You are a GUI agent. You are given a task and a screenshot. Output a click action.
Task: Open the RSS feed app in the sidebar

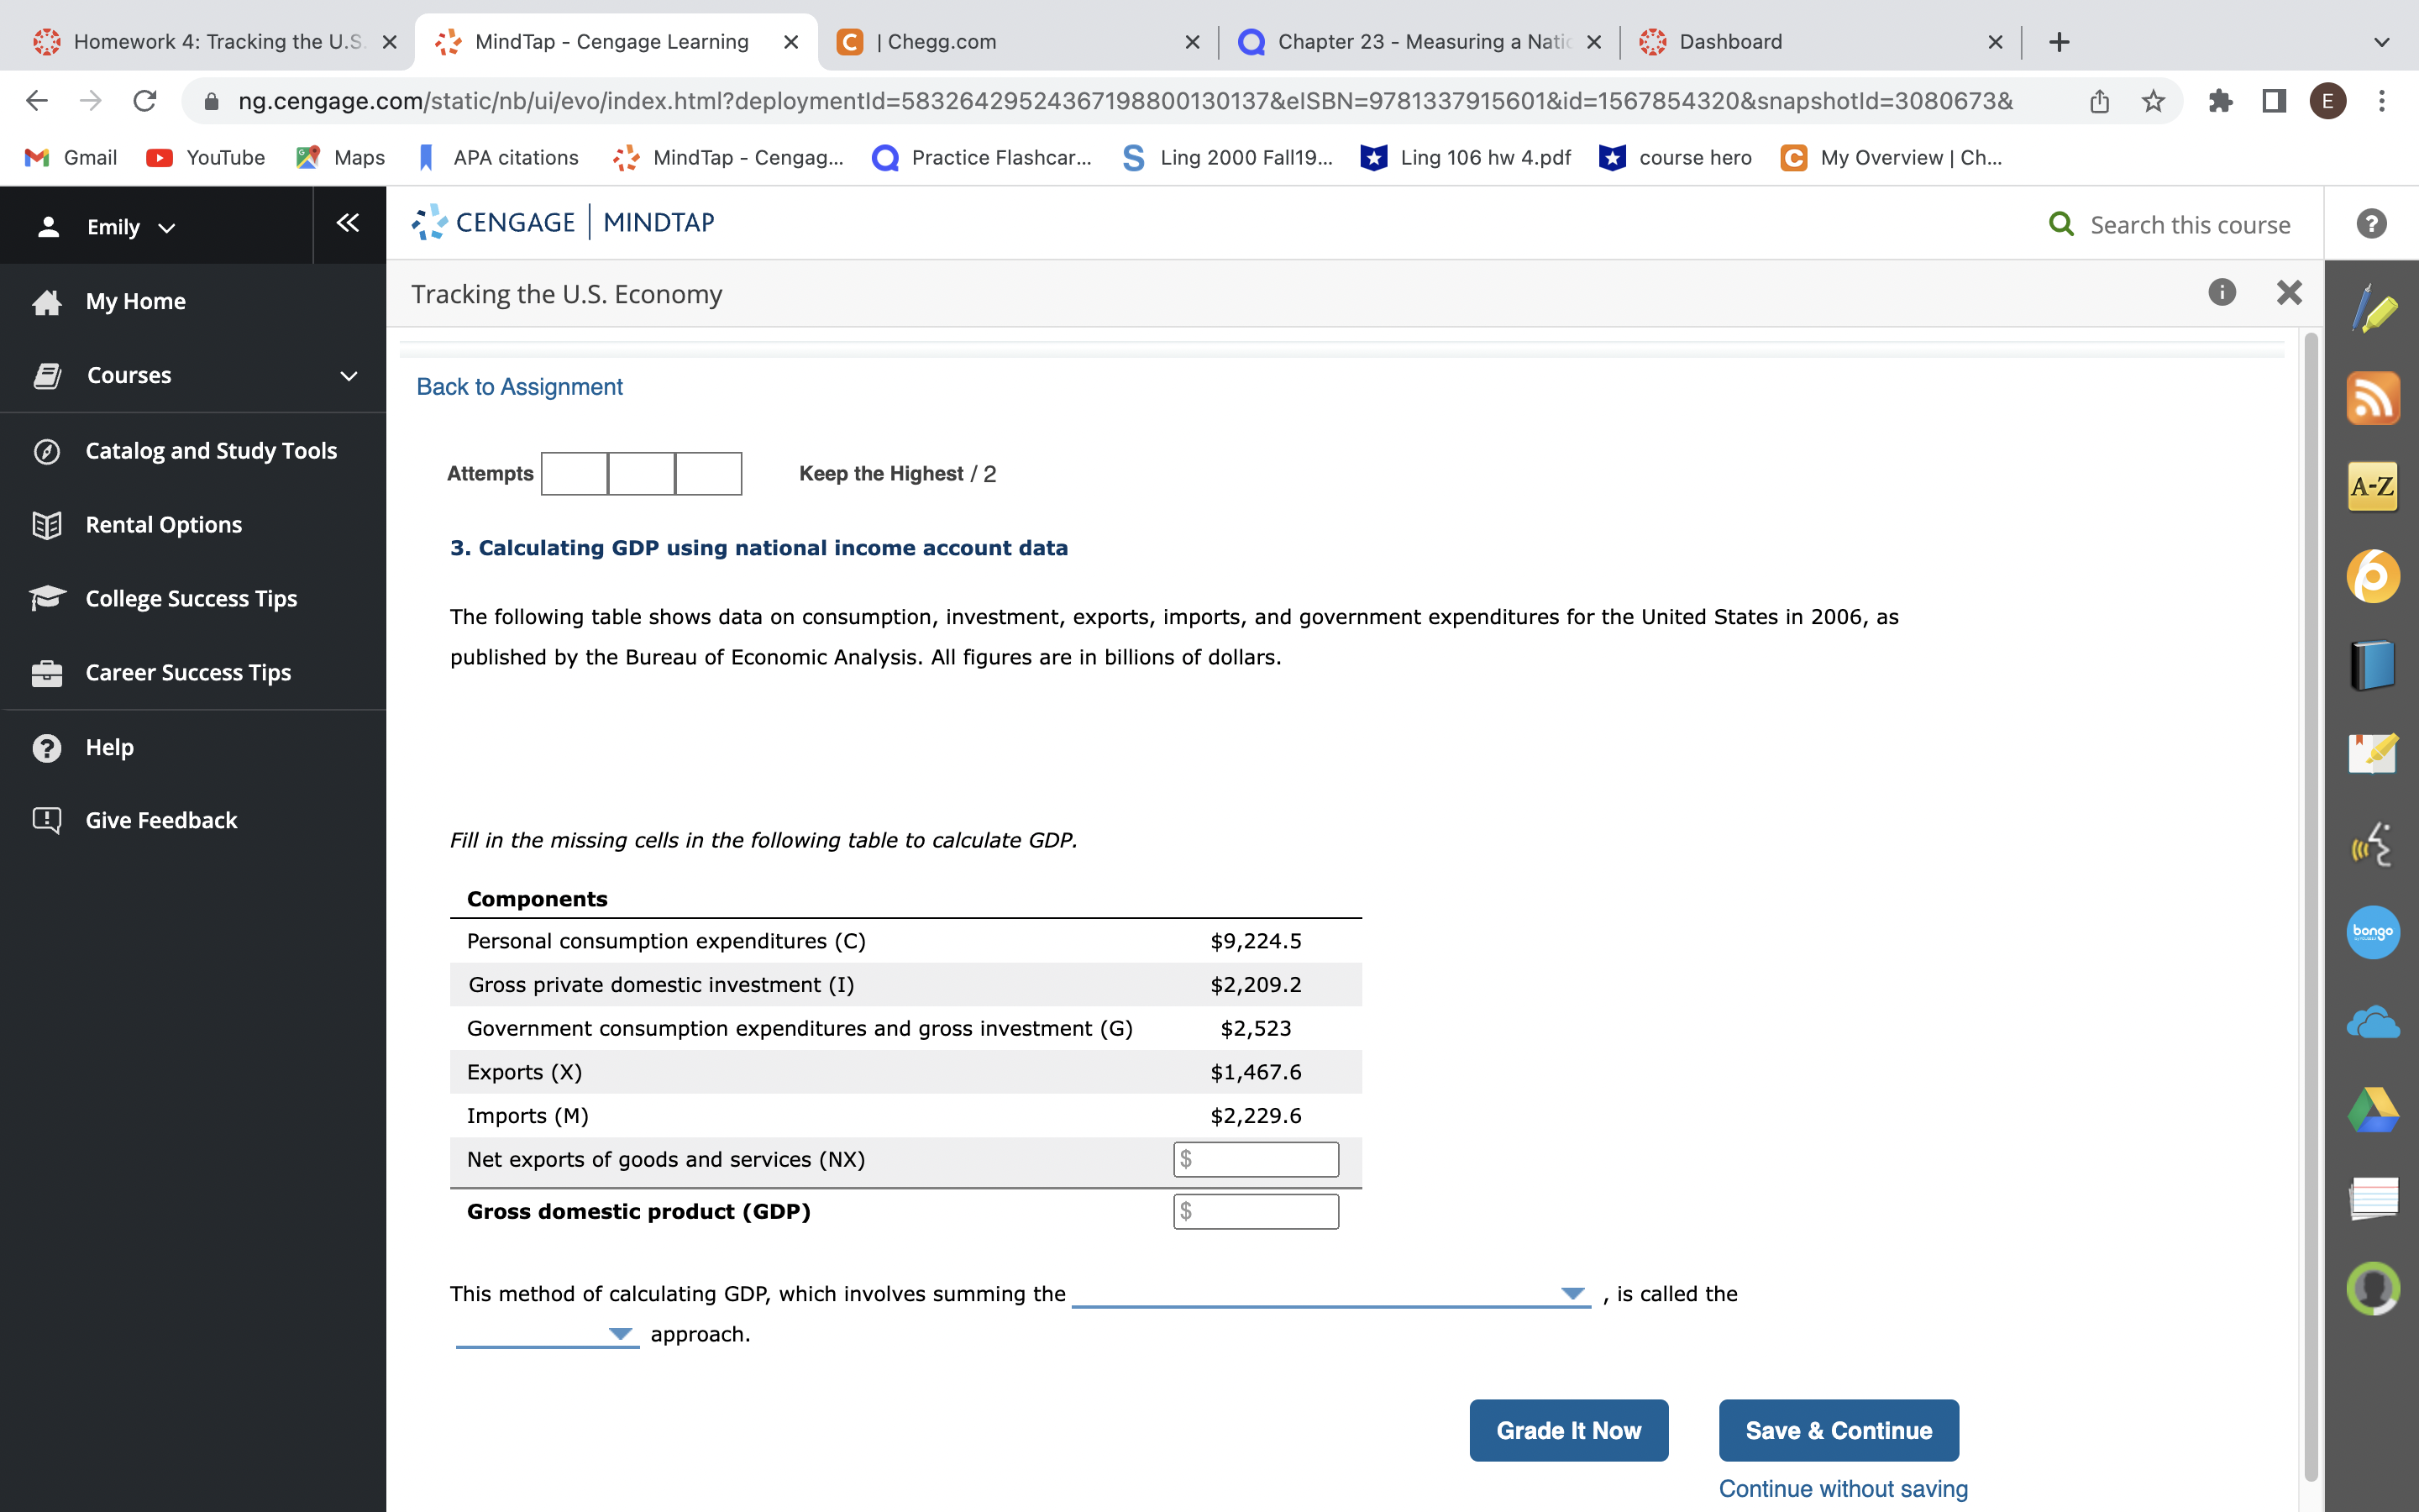click(2373, 397)
